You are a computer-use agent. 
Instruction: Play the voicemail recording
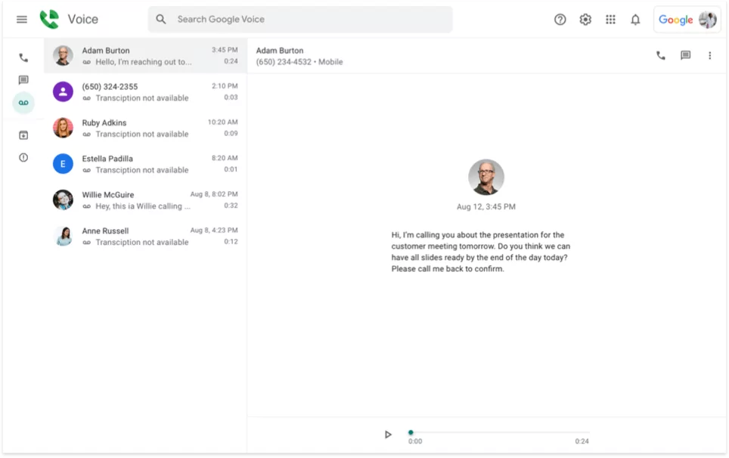tap(388, 435)
